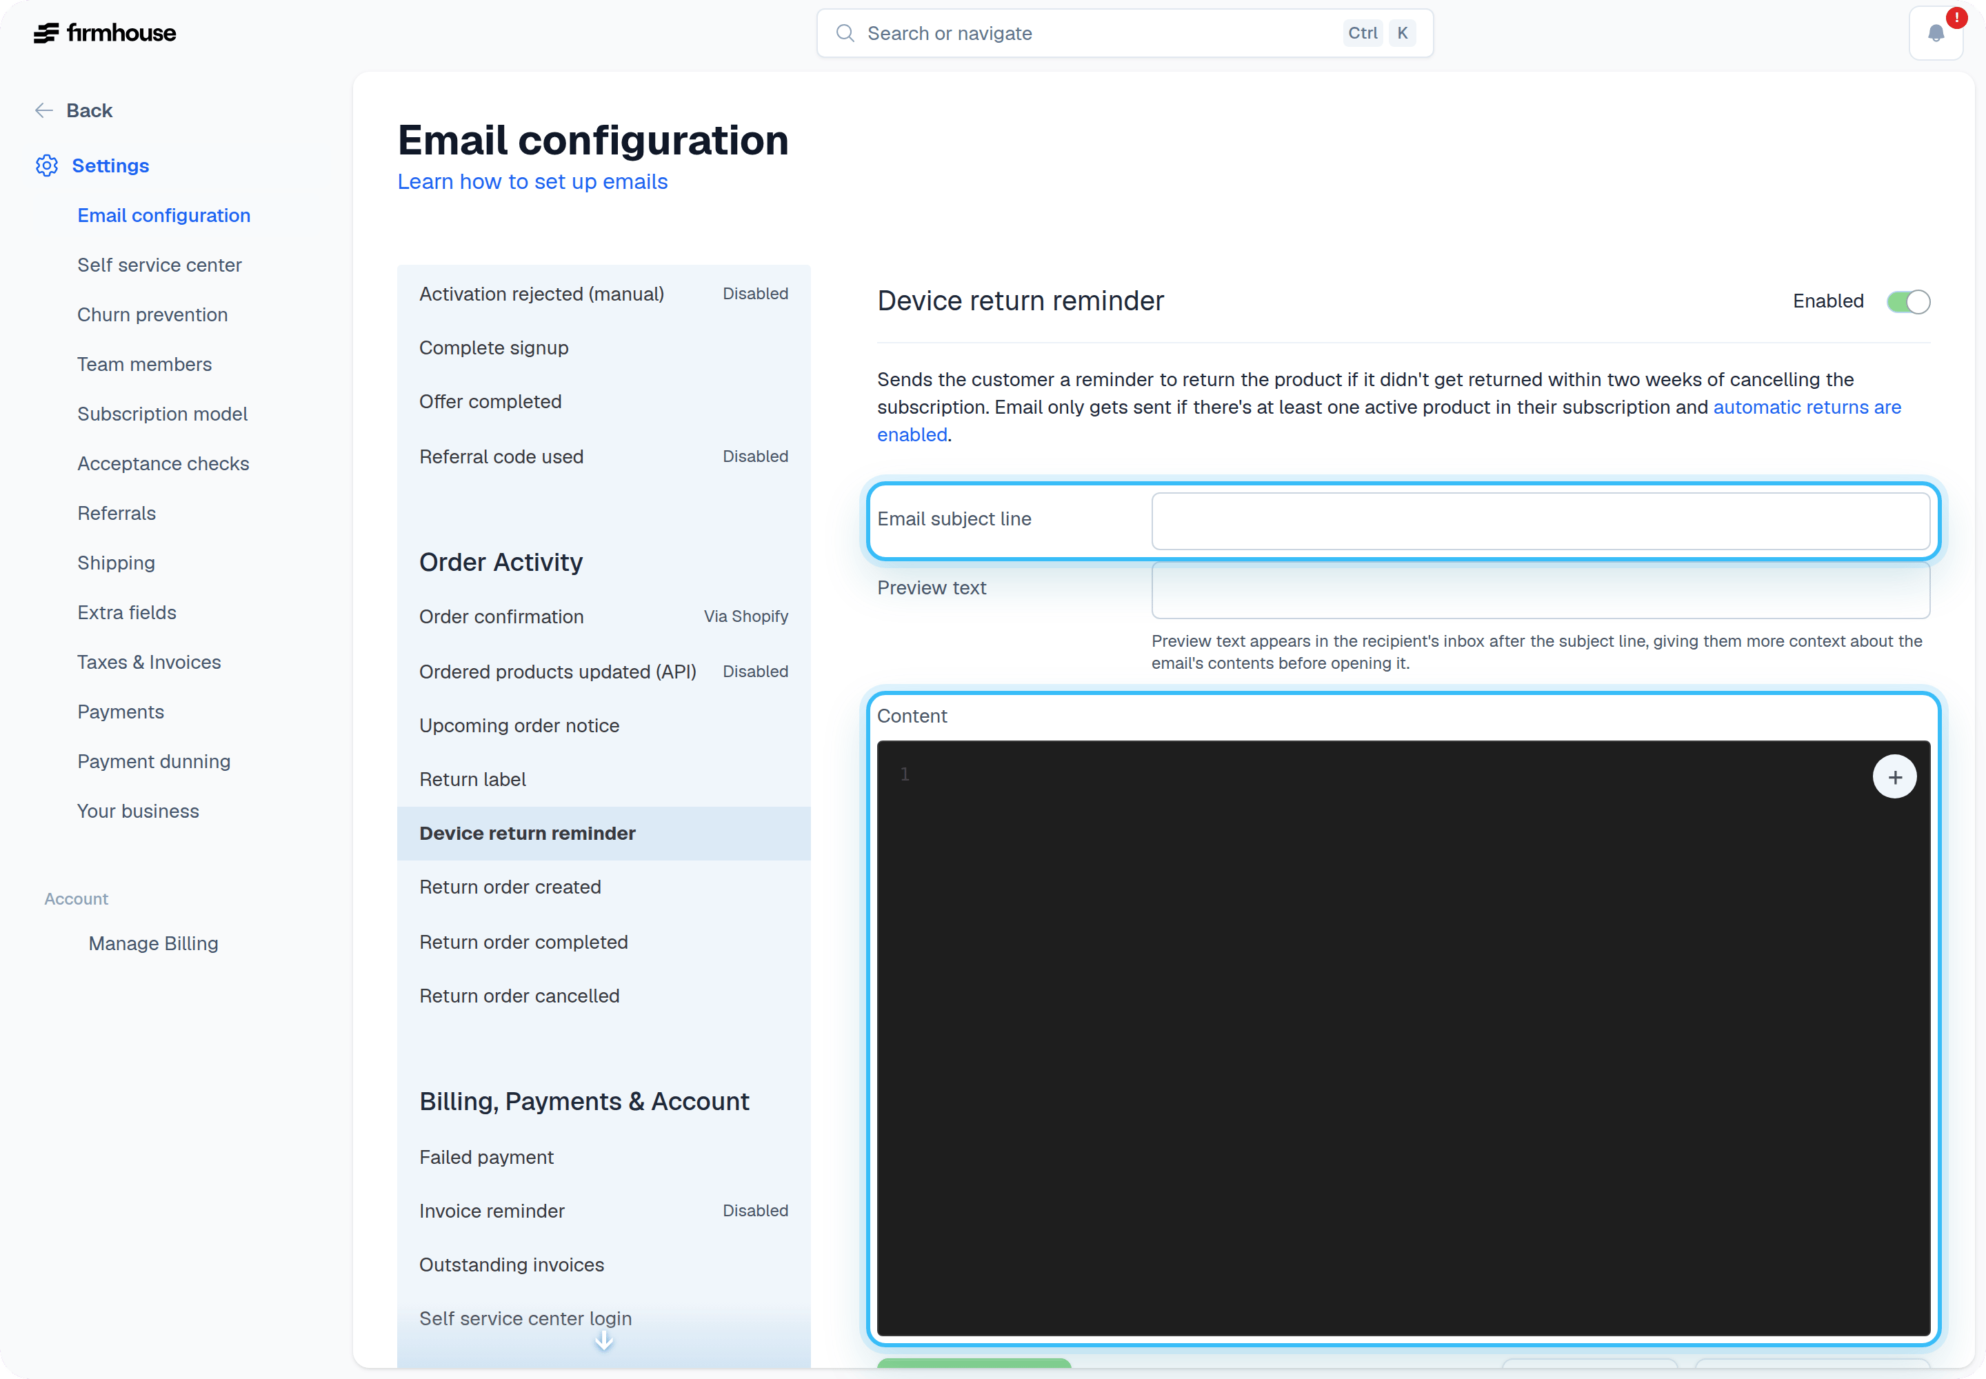
Task: Click the firmhouse logo
Action: click(105, 33)
